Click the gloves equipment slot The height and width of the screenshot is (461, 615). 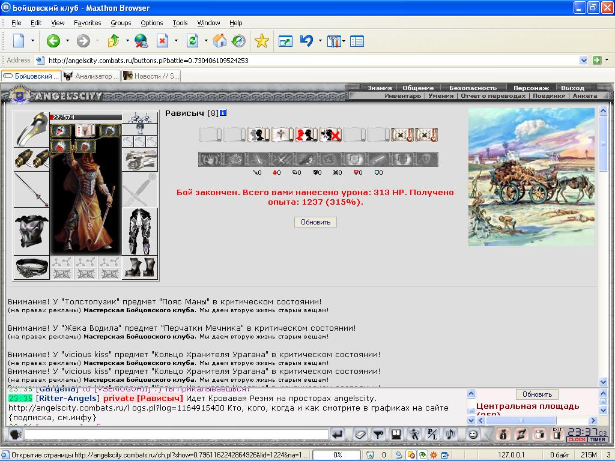coord(140,159)
